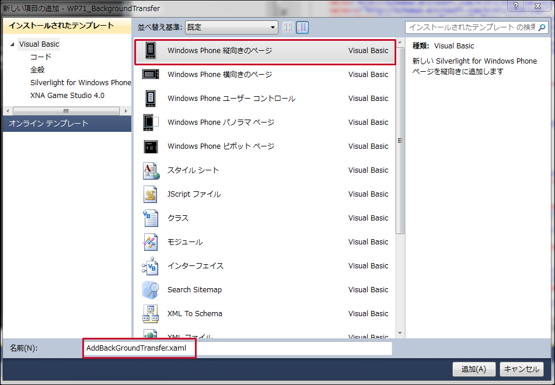Pick the Windows Phone パノラマ ページ icon
555x385 pixels.
coord(151,122)
